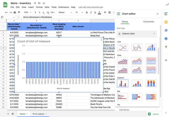170x117 pixels.
Task: Choose the stacked column chart thumbnail
Action: click(x=137, y=83)
